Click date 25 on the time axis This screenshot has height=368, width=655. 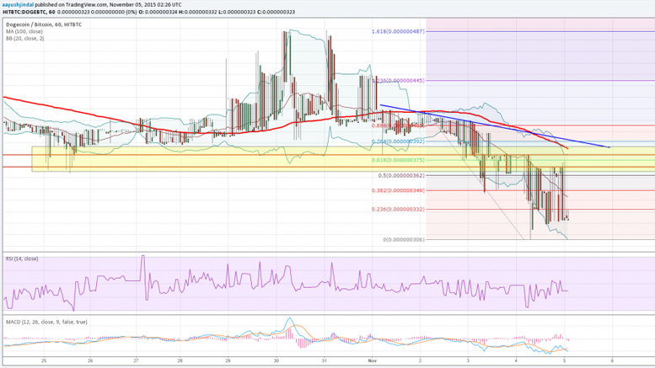[44, 360]
